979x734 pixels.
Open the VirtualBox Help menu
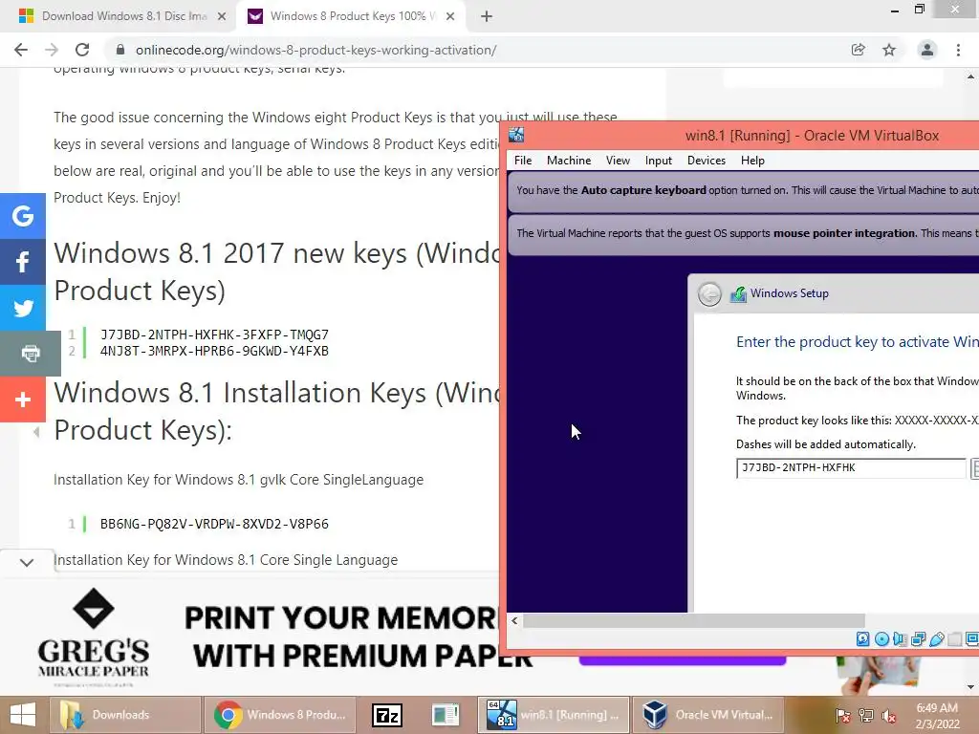coord(752,161)
